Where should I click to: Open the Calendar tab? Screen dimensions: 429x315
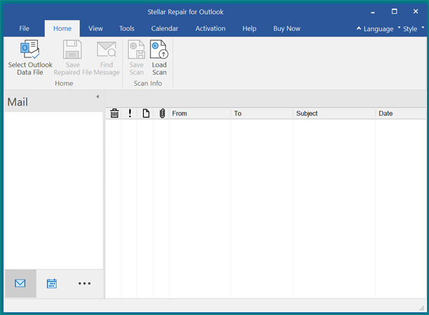tap(164, 28)
